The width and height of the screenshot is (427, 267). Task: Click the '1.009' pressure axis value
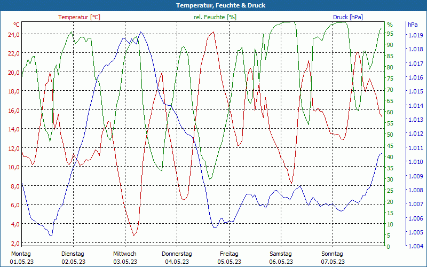(x=416, y=176)
